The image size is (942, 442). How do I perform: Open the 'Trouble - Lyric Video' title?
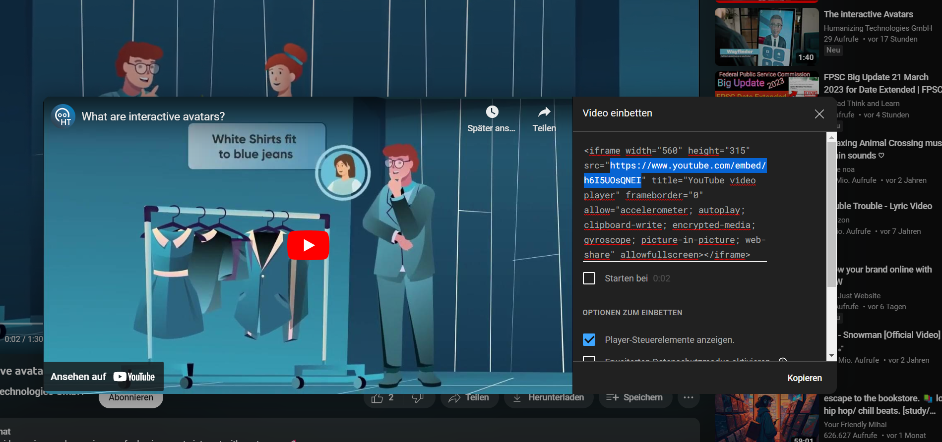[884, 206]
